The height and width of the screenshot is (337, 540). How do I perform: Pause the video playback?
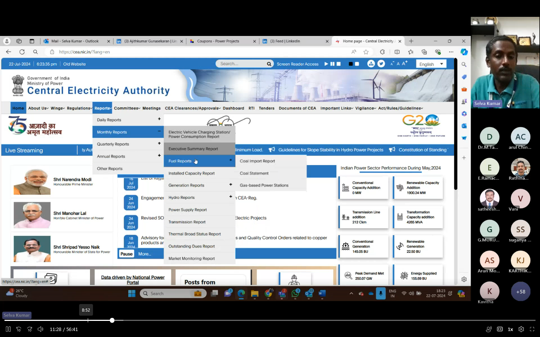(8, 329)
